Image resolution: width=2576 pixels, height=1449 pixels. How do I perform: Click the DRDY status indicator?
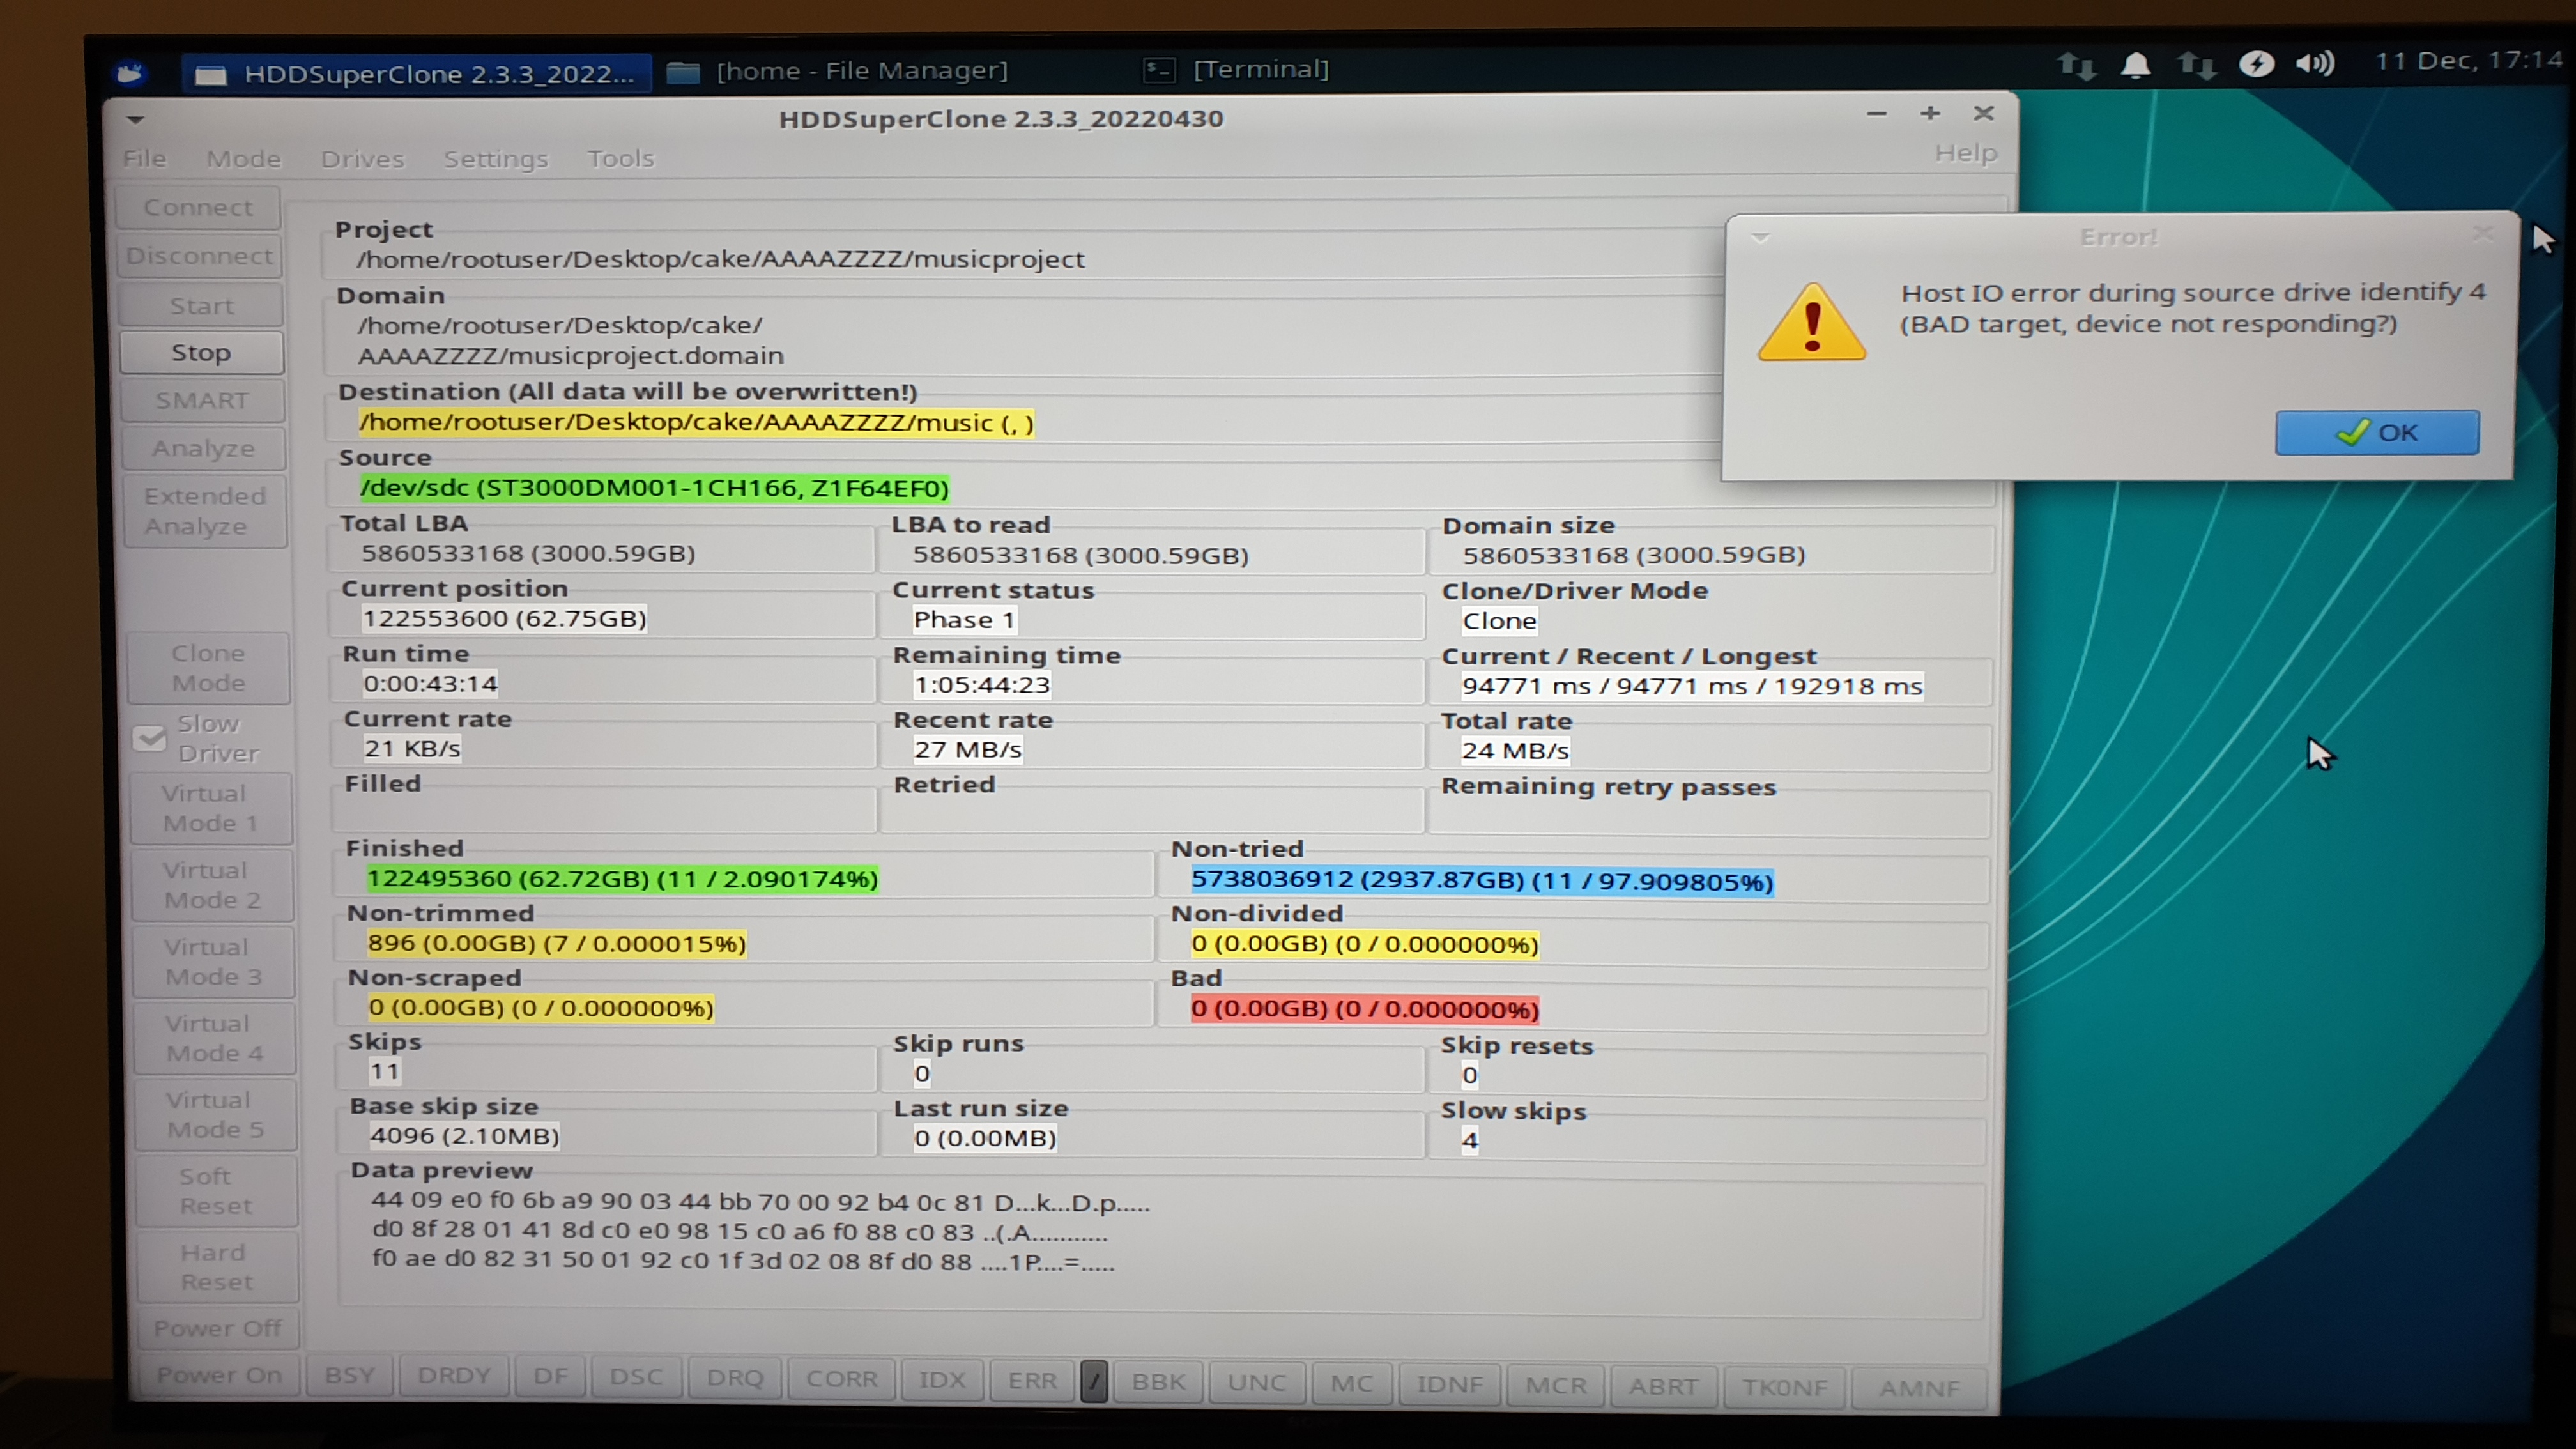tap(454, 1377)
